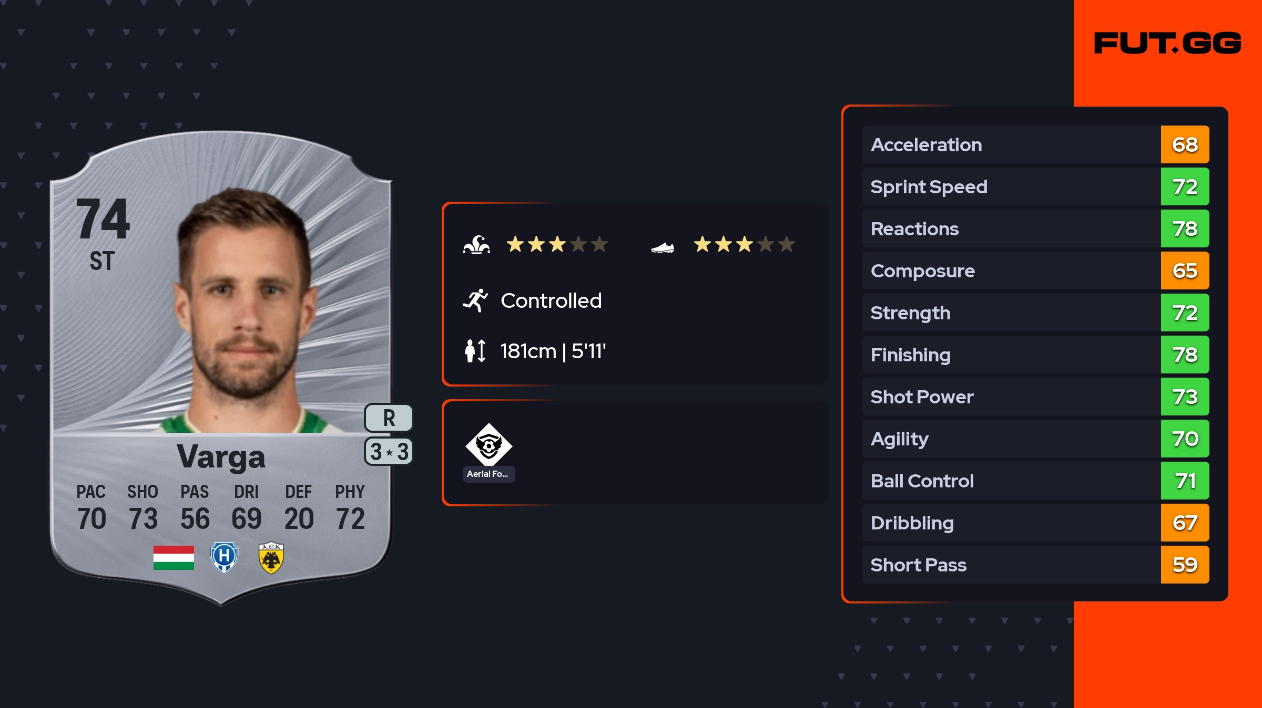This screenshot has width=1262, height=708.
Task: Select the Sprint Speed stat row
Action: [1010, 186]
